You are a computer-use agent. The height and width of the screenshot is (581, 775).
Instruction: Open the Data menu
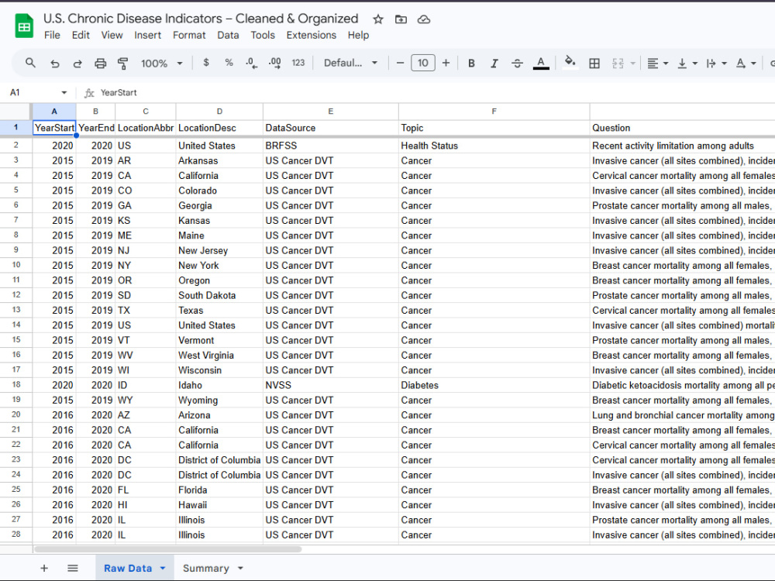pyautogui.click(x=228, y=35)
